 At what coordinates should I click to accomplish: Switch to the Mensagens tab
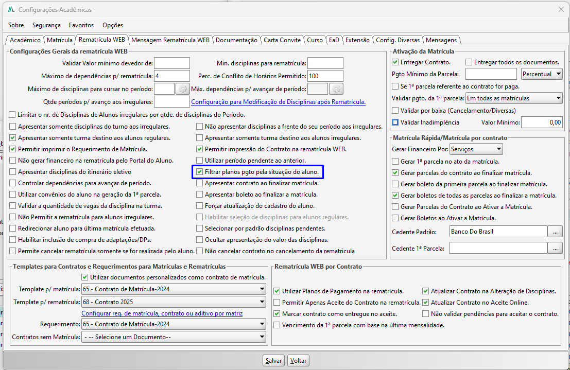click(x=441, y=40)
